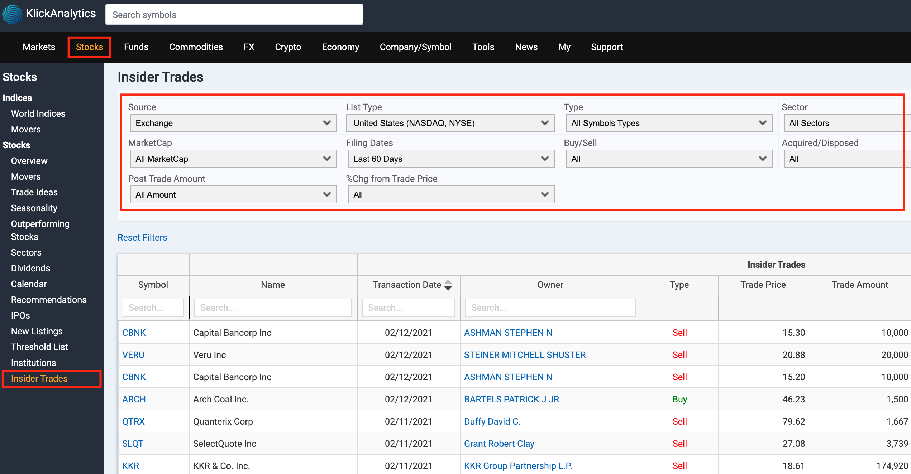Open the SLQT symbol link
911x474 pixels.
[x=133, y=444]
